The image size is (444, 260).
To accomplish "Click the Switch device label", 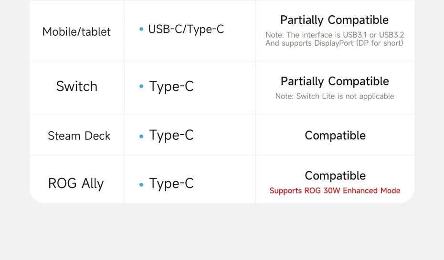I will click(x=76, y=87).
